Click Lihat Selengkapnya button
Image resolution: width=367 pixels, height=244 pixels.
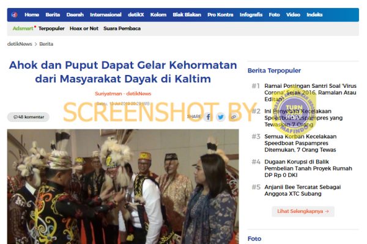303,211
